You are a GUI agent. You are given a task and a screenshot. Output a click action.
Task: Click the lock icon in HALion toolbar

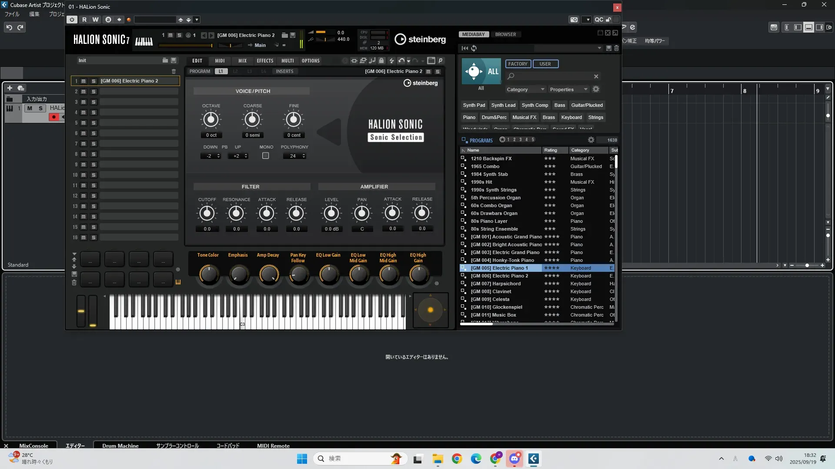coord(381,61)
